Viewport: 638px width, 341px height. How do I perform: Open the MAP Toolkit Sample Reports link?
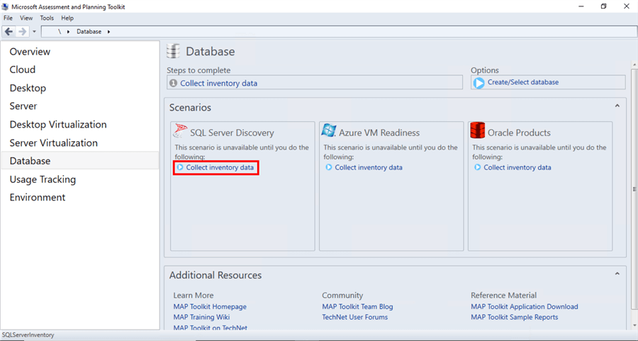(x=515, y=317)
